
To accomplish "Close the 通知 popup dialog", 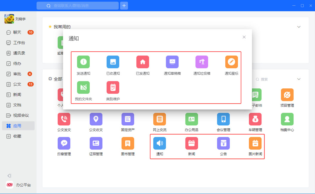I will coord(244,37).
